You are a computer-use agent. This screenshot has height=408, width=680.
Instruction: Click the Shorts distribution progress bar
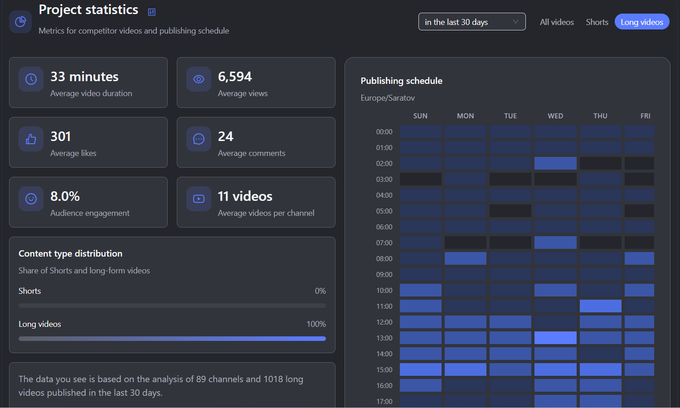[172, 306]
